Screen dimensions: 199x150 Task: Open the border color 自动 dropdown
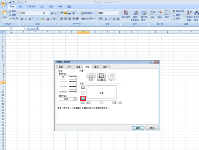click(x=75, y=99)
